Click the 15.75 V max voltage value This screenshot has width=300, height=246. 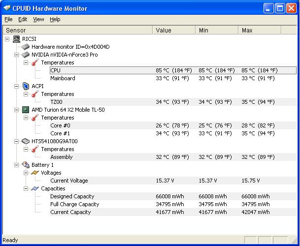[x=251, y=181]
